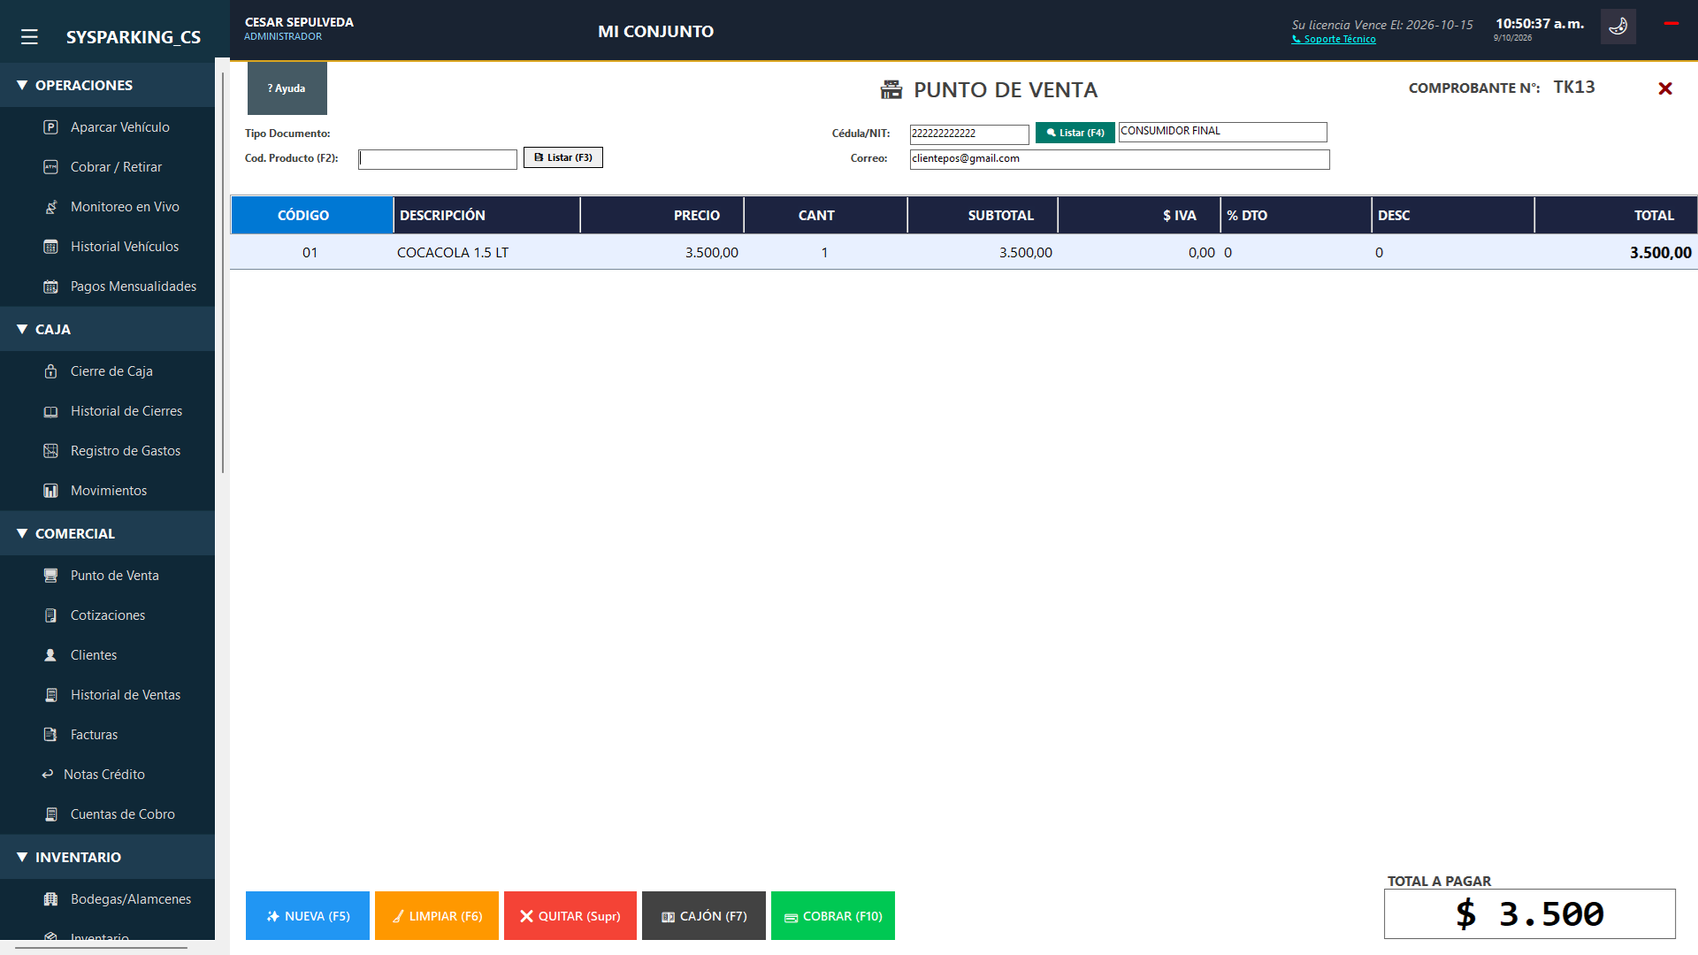Collapse the CAJA section

click(107, 329)
